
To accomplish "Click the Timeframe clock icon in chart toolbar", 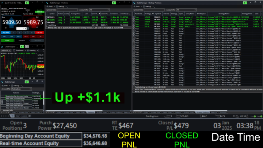I will pyautogui.click(x=14, y=50).
